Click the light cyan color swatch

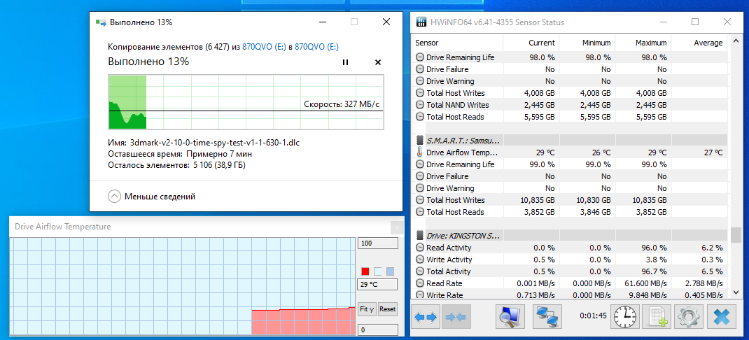(x=378, y=271)
